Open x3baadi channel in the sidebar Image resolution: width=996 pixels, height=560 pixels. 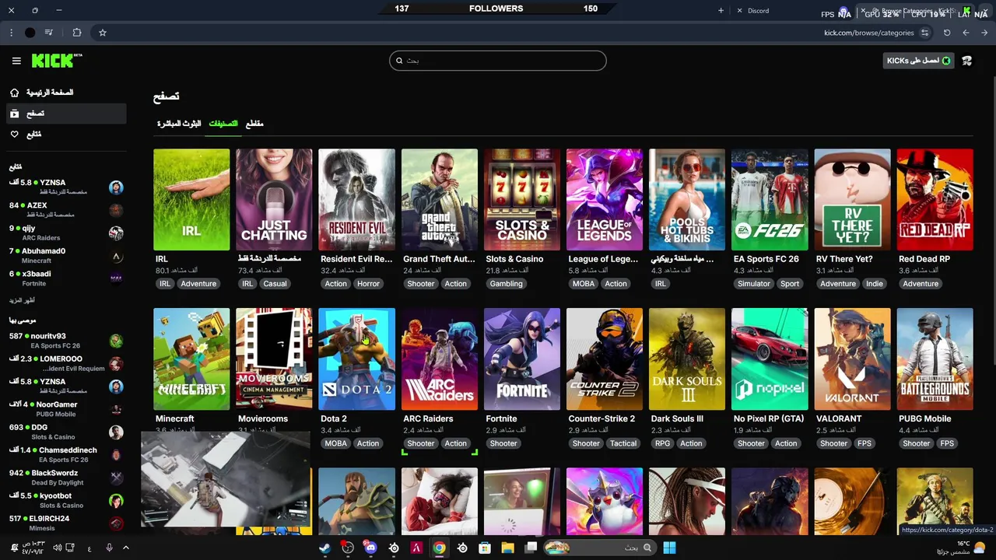66,278
